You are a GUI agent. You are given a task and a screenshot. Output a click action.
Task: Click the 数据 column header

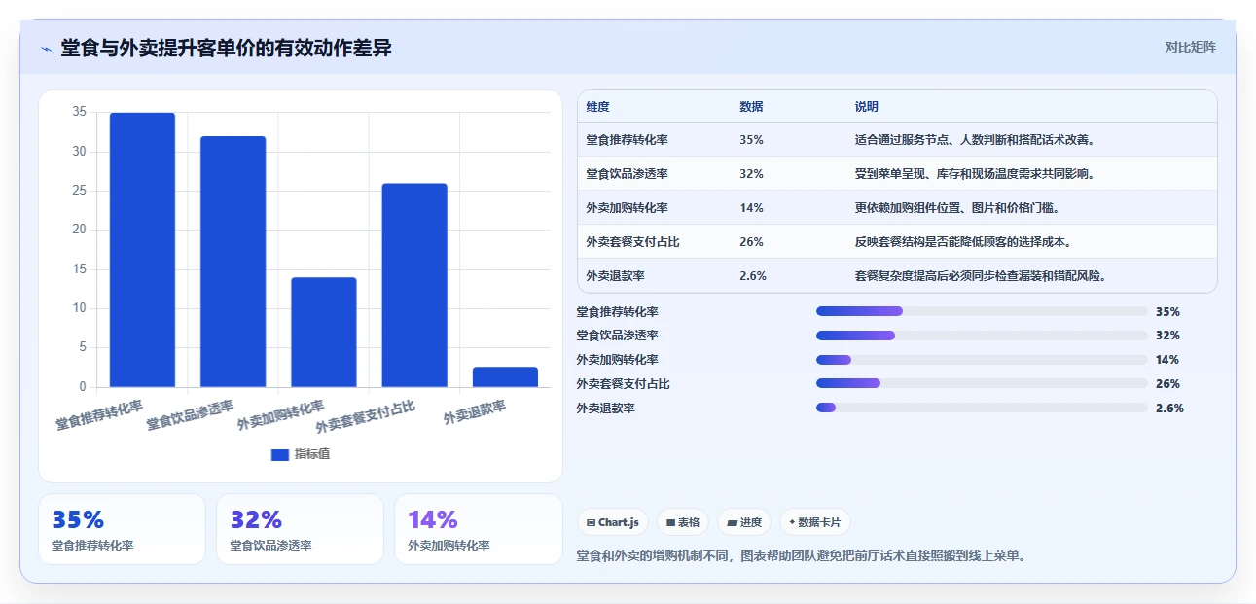tap(751, 107)
